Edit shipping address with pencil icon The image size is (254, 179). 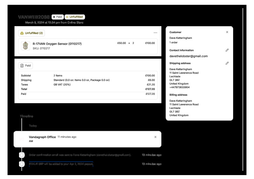tap(227, 63)
